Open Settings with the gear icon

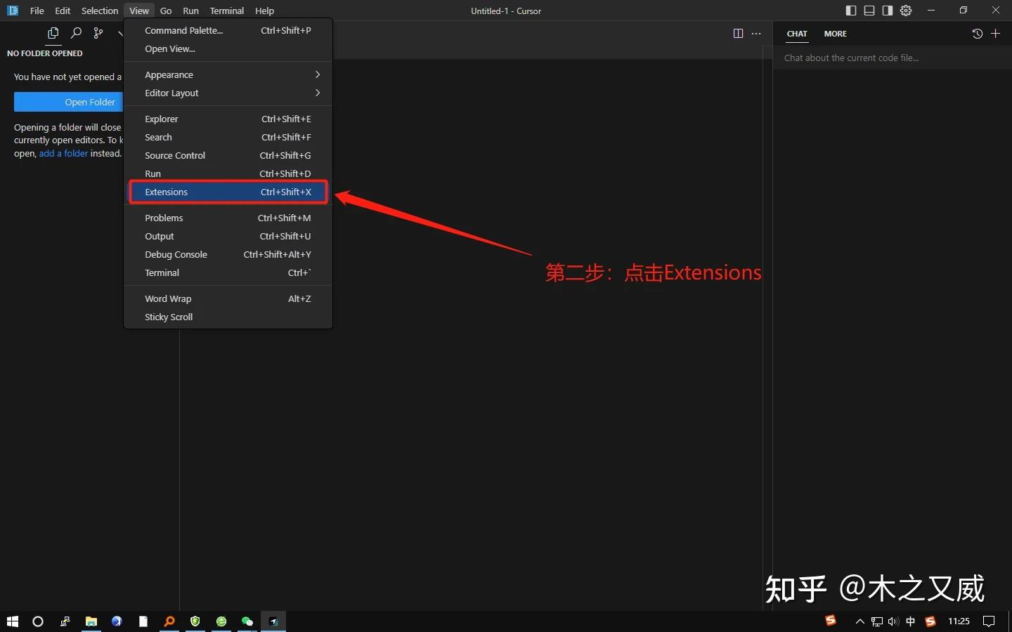pyautogui.click(x=906, y=11)
